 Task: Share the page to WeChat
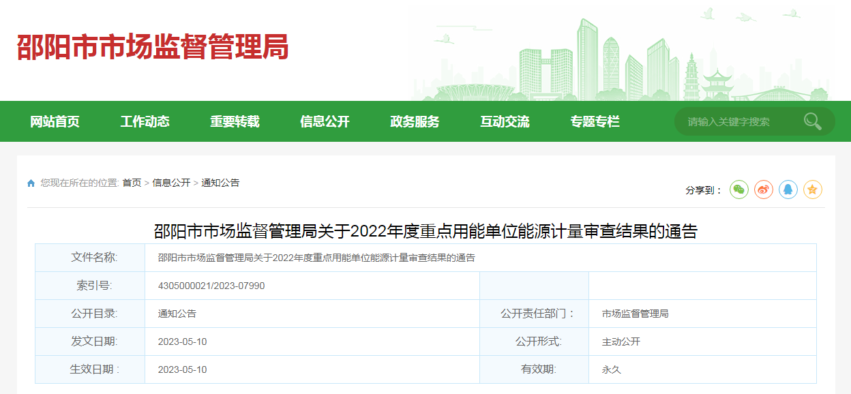[x=739, y=190]
